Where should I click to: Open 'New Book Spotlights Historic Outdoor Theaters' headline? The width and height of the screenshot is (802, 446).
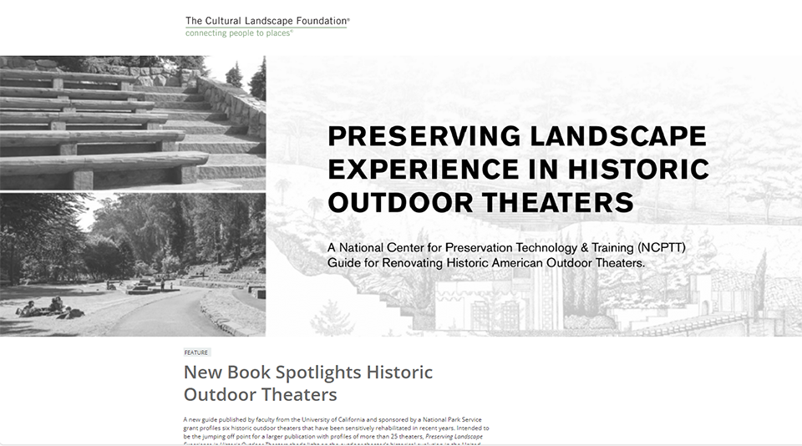tap(308, 383)
